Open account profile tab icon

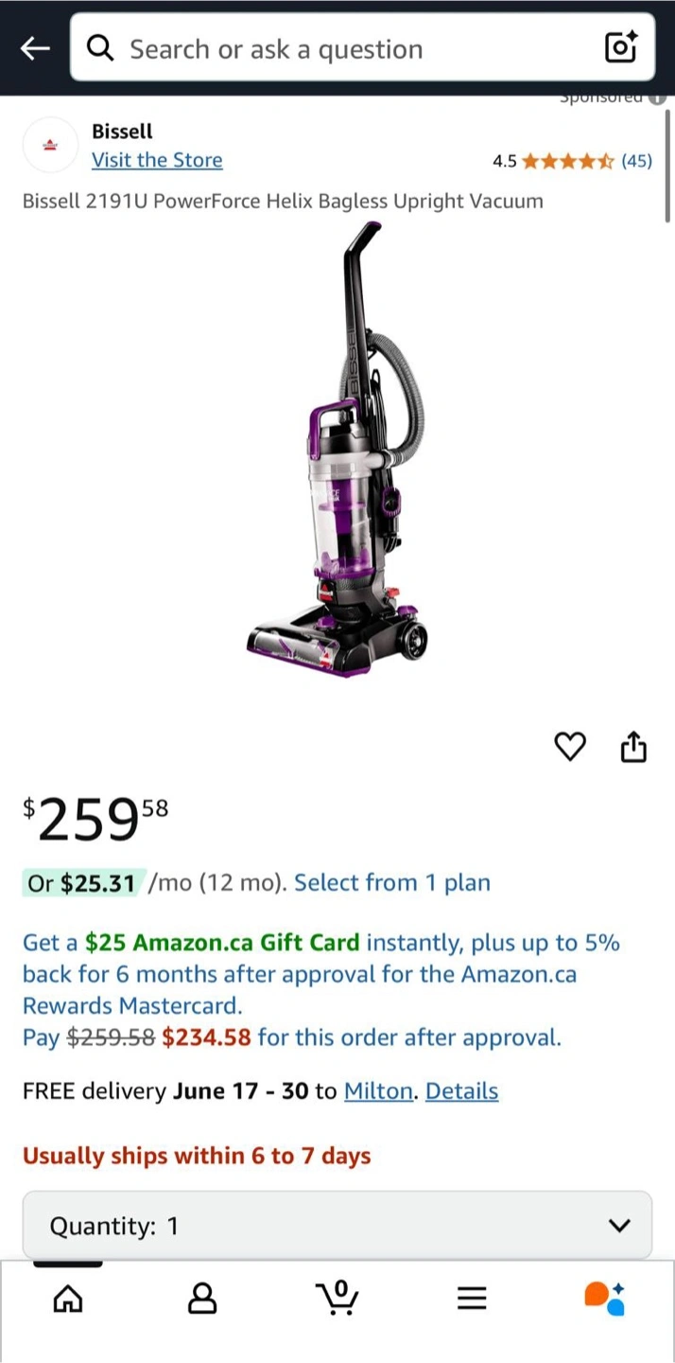(202, 1299)
